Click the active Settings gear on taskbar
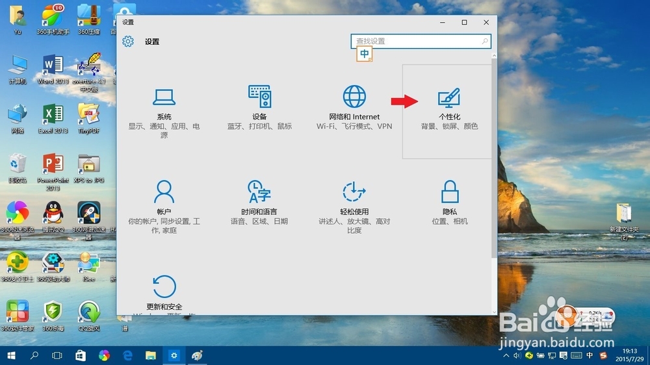Viewport: 650px width, 365px height. [x=174, y=355]
